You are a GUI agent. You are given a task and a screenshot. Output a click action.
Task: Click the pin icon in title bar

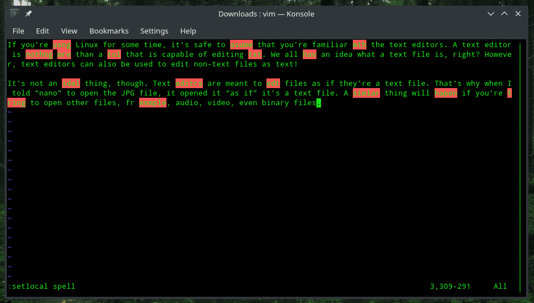[x=28, y=13]
